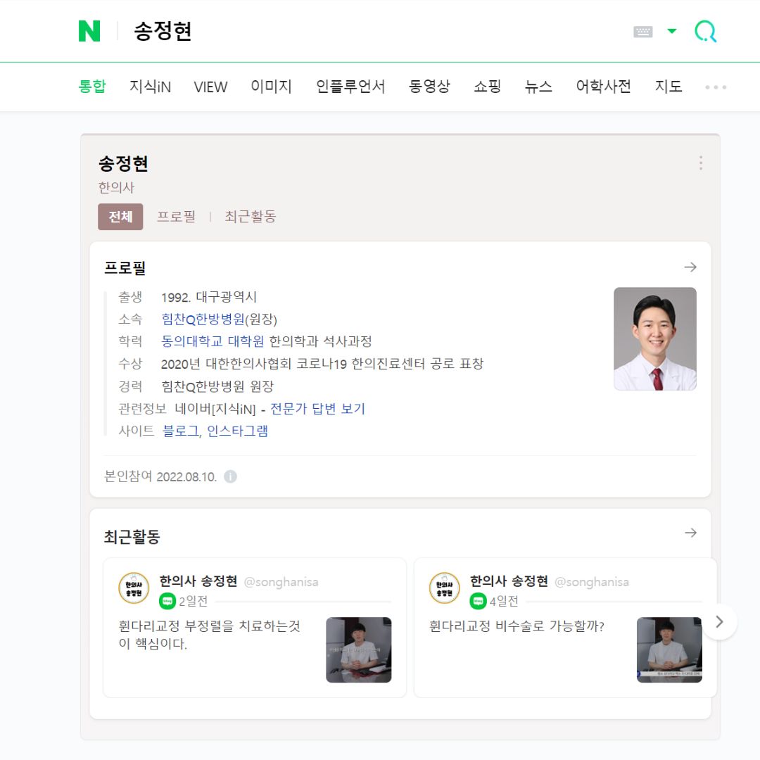Expand the search history dropdown arrow

672,31
